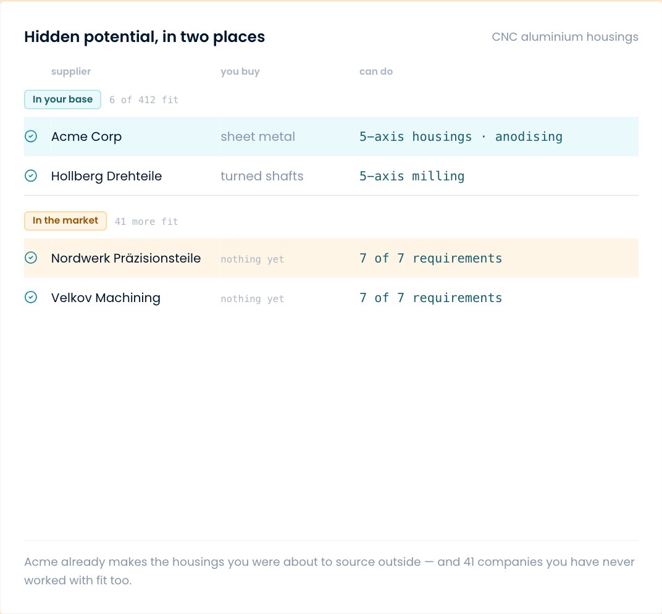Click the 'you buy' column header
The height and width of the screenshot is (614, 662).
[240, 72]
